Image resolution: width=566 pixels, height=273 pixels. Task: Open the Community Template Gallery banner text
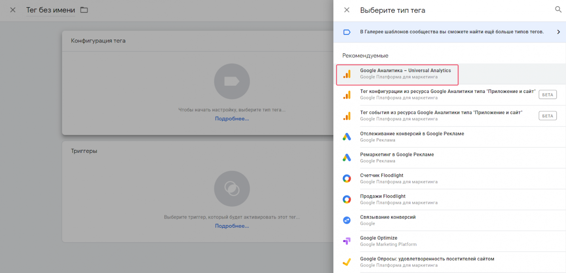(x=452, y=32)
